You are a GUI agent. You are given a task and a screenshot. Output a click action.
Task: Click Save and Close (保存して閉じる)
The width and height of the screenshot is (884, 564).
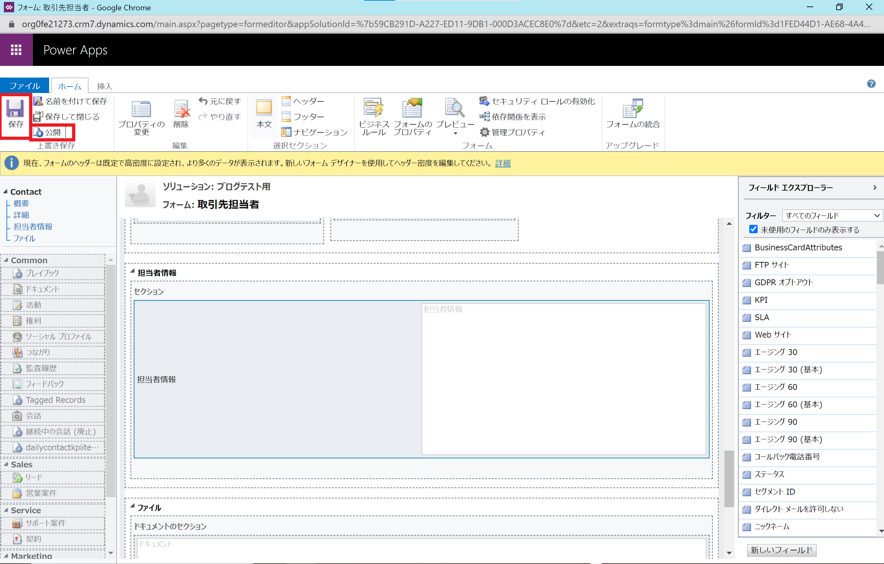coord(67,117)
